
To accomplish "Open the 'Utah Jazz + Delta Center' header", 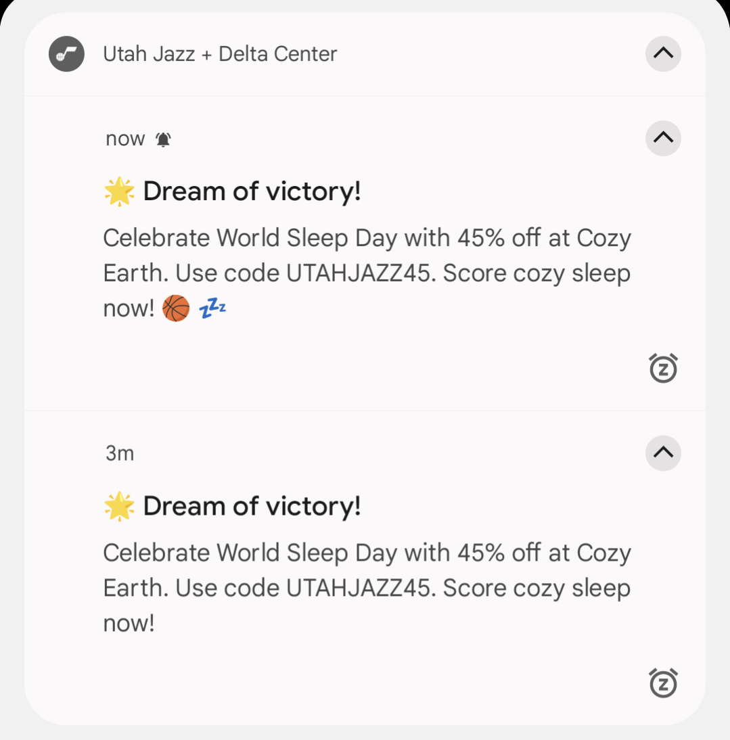I will pyautogui.click(x=220, y=54).
